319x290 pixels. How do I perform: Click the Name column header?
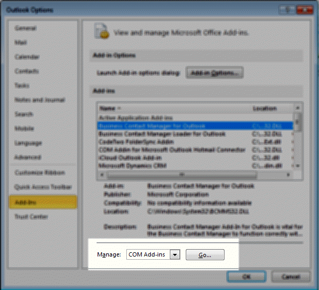pyautogui.click(x=110, y=108)
